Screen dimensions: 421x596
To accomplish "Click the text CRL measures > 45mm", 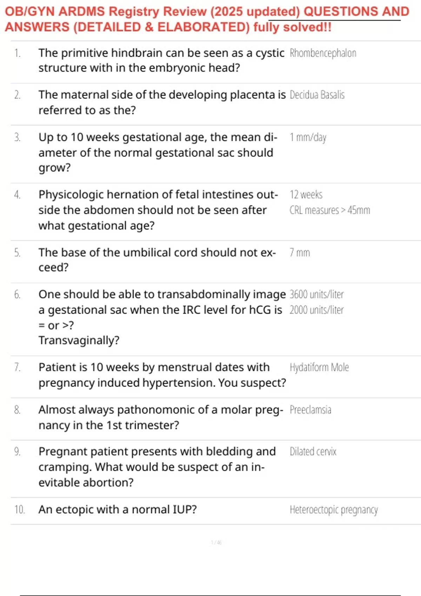I will 330,210.
